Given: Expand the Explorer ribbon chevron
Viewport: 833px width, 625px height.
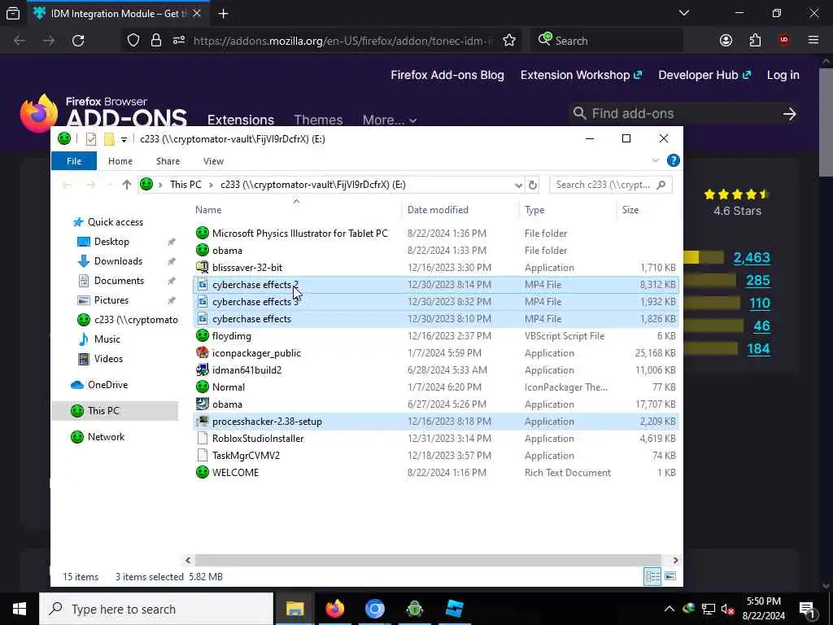Looking at the screenshot, I should pyautogui.click(x=655, y=160).
